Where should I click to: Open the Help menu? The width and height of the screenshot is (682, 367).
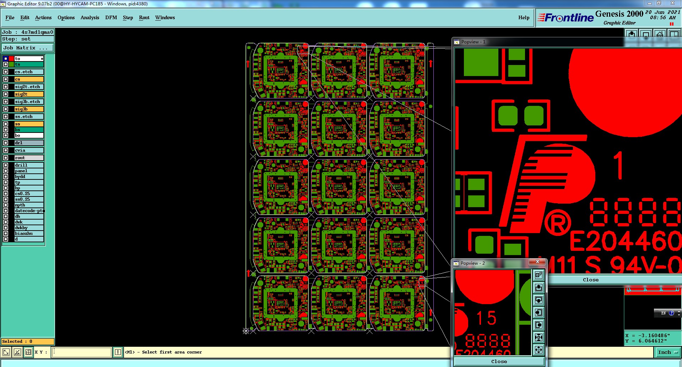pyautogui.click(x=524, y=17)
